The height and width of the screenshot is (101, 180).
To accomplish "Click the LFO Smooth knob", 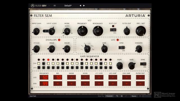I will [x=139, y=49].
